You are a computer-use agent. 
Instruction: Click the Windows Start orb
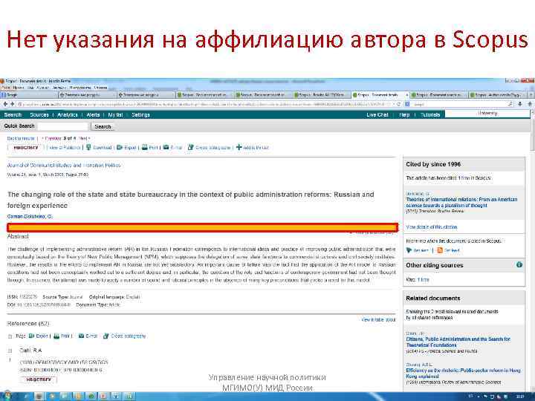(6, 397)
